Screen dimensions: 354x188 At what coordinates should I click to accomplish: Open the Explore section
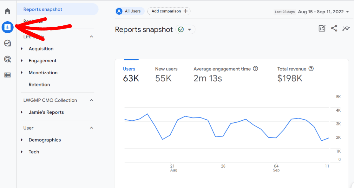(7, 43)
